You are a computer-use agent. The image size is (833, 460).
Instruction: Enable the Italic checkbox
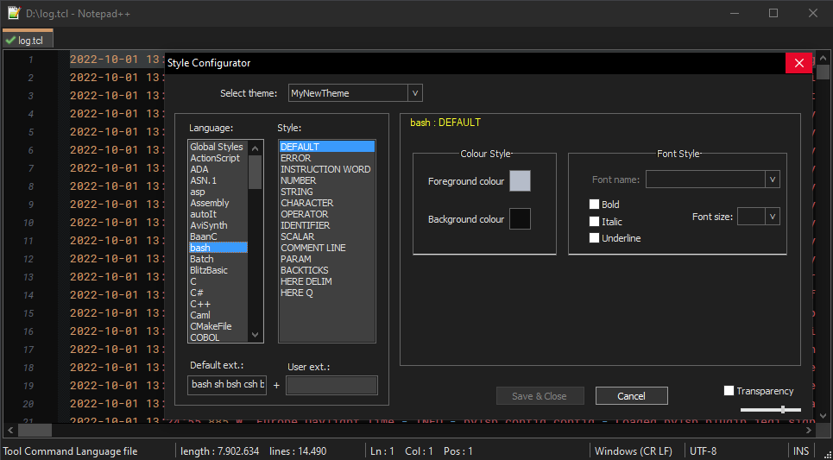coord(595,222)
